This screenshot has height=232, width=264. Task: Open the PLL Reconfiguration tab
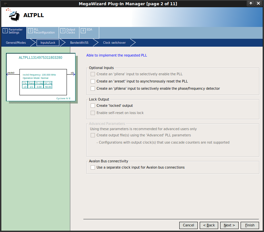[43, 31]
